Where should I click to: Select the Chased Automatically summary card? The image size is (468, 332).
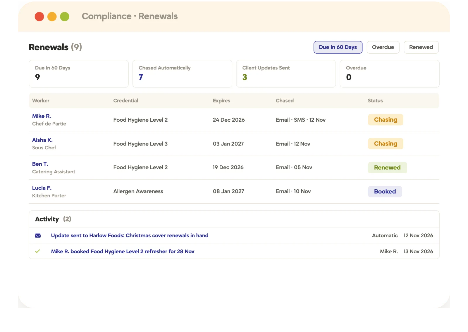pos(182,74)
